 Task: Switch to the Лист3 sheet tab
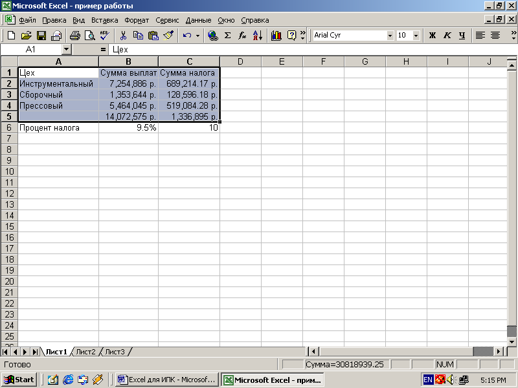(115, 352)
